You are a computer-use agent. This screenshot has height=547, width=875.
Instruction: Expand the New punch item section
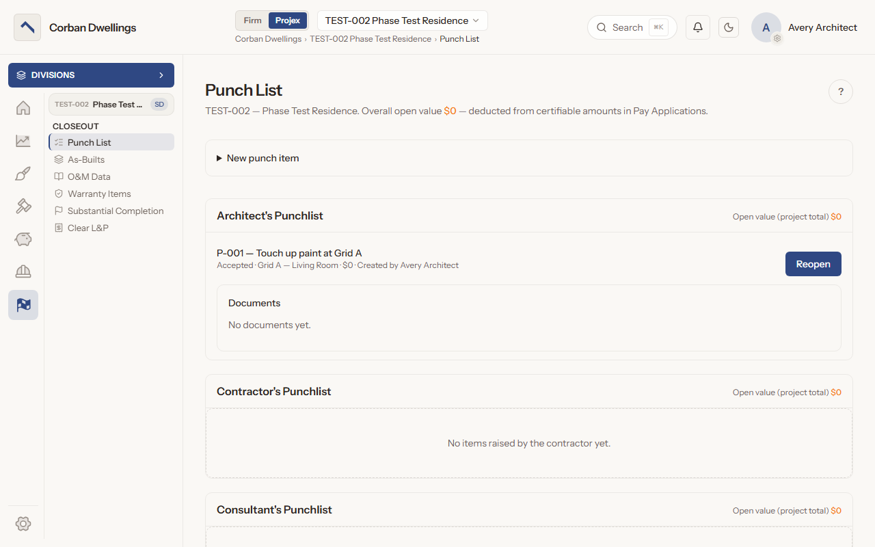pyautogui.click(x=529, y=158)
